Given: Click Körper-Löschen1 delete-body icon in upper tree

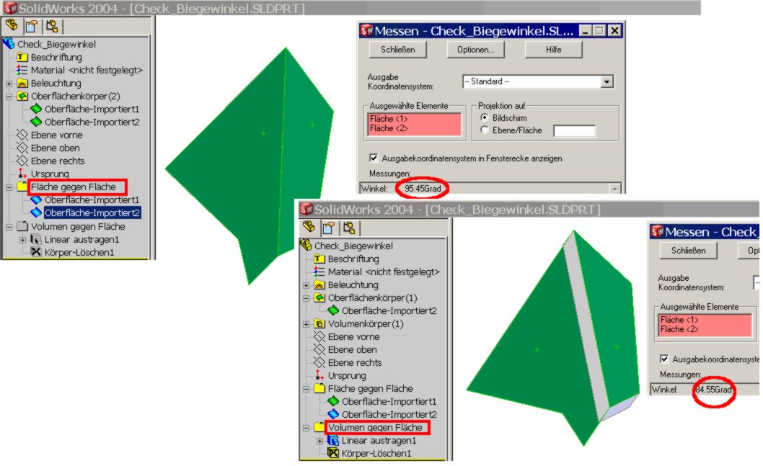Looking at the screenshot, I should [x=36, y=251].
